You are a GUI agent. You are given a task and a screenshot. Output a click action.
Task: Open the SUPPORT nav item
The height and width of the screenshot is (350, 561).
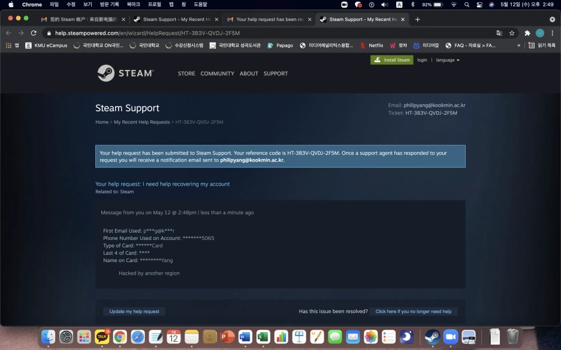276,73
